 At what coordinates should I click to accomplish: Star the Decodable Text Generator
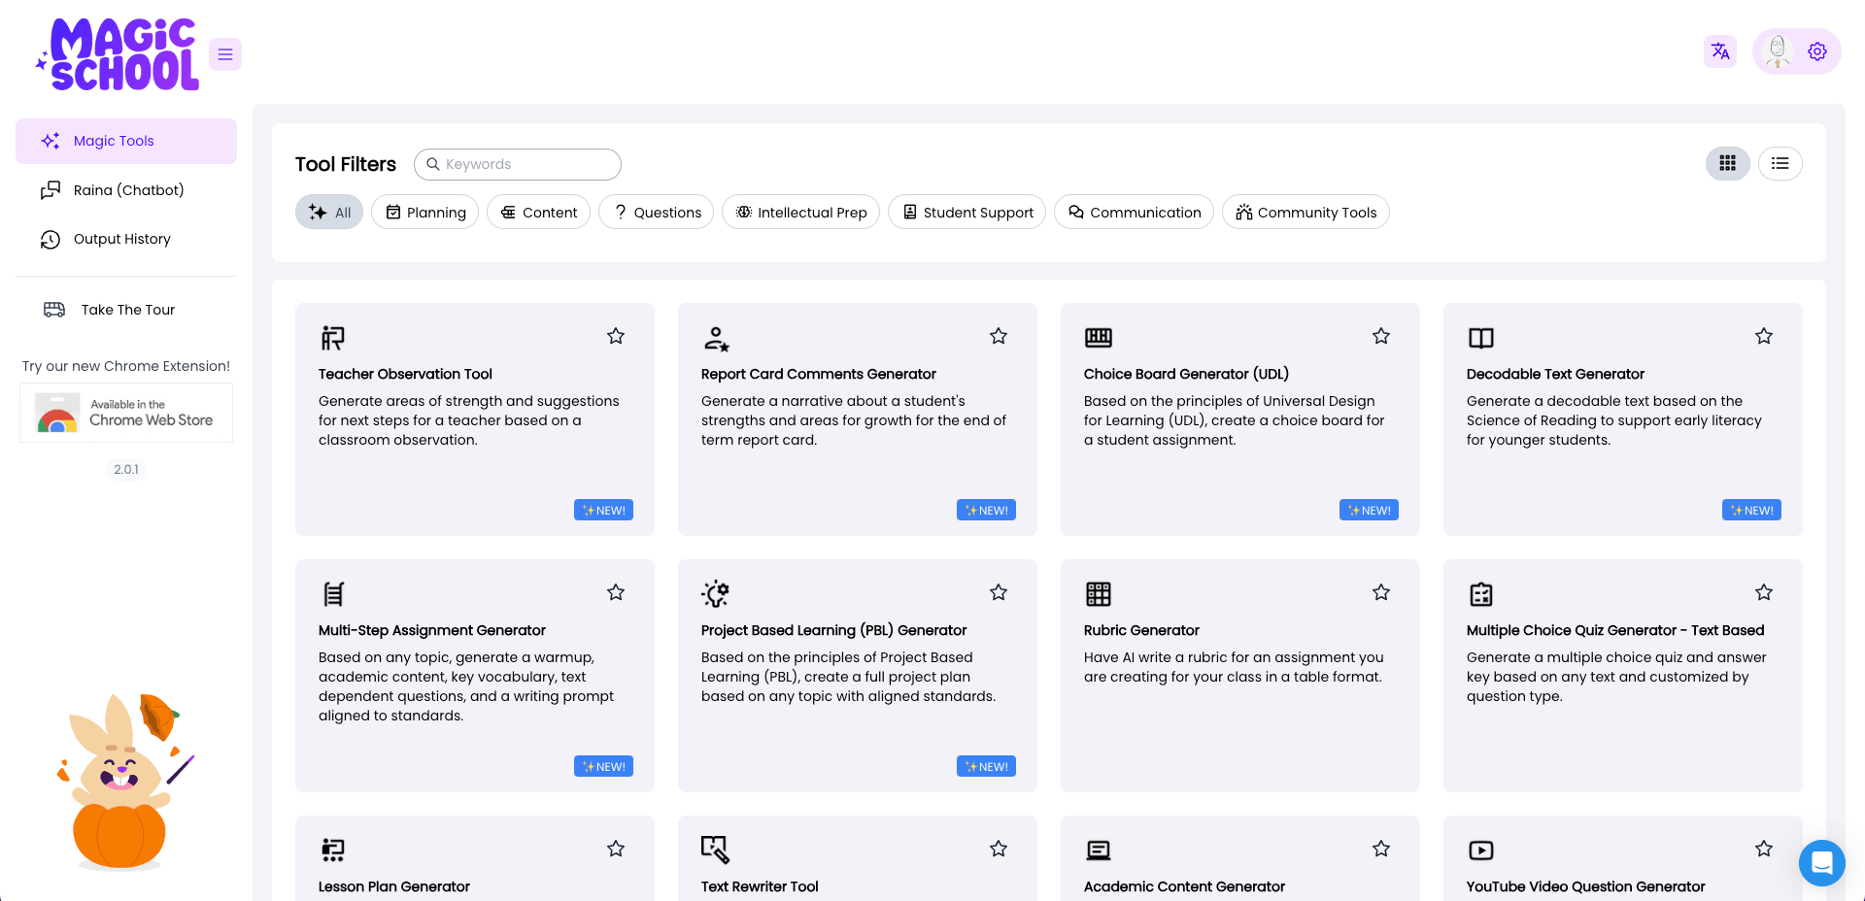(1764, 336)
